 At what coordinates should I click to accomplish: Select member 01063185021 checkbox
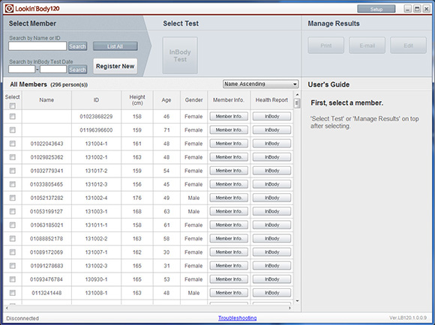12,225
